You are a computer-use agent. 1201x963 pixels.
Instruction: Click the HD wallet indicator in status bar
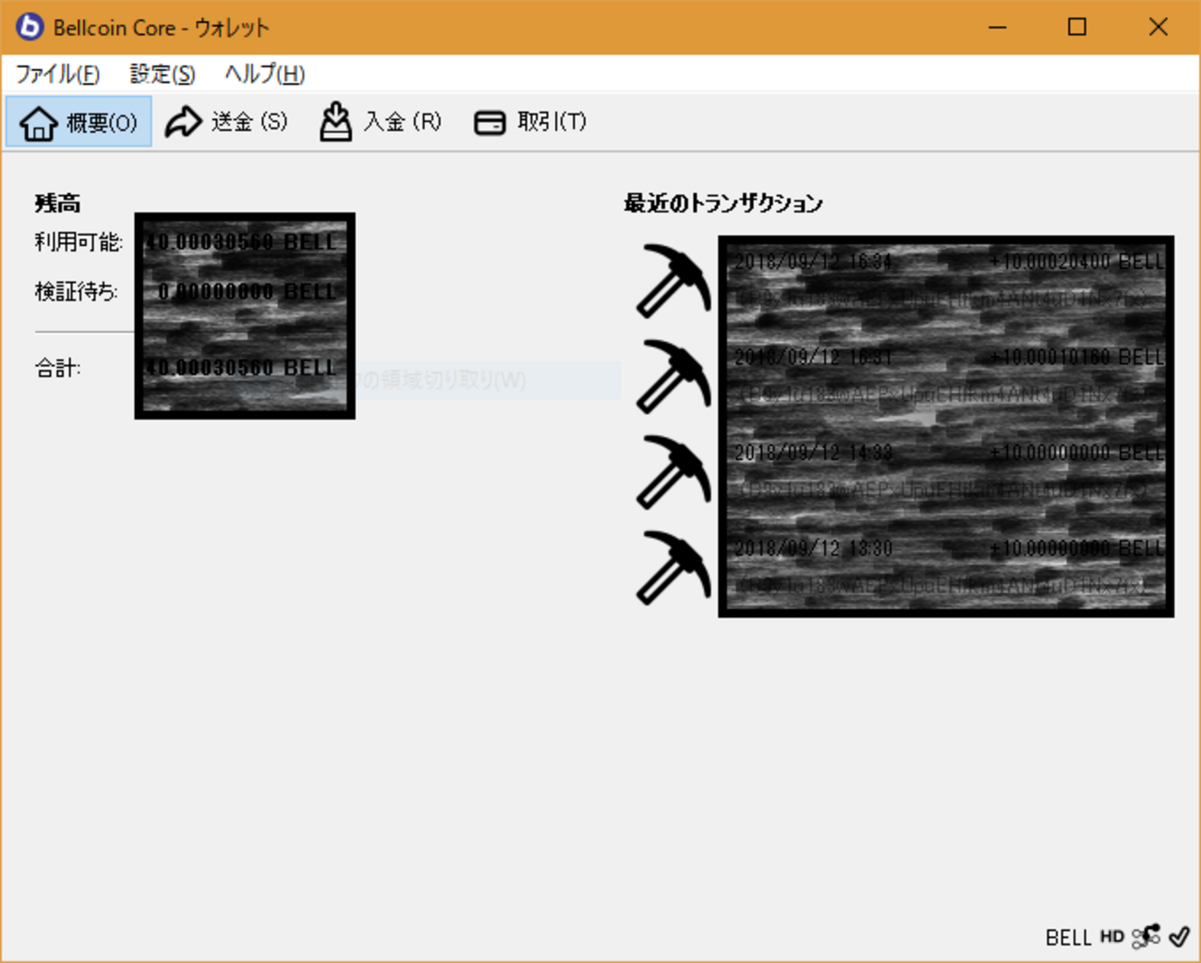click(1112, 937)
